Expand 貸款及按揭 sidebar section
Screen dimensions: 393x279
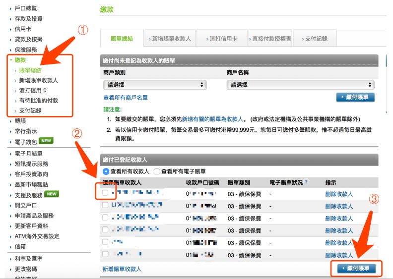point(28,39)
